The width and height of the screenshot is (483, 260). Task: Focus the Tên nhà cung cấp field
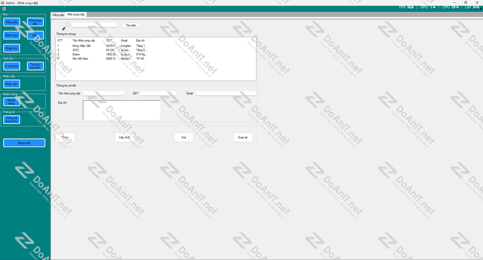104,93
